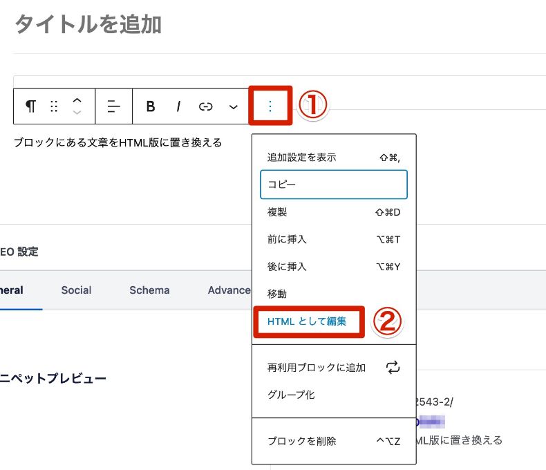
Task: Click the paragraph block type icon
Action: coord(30,106)
